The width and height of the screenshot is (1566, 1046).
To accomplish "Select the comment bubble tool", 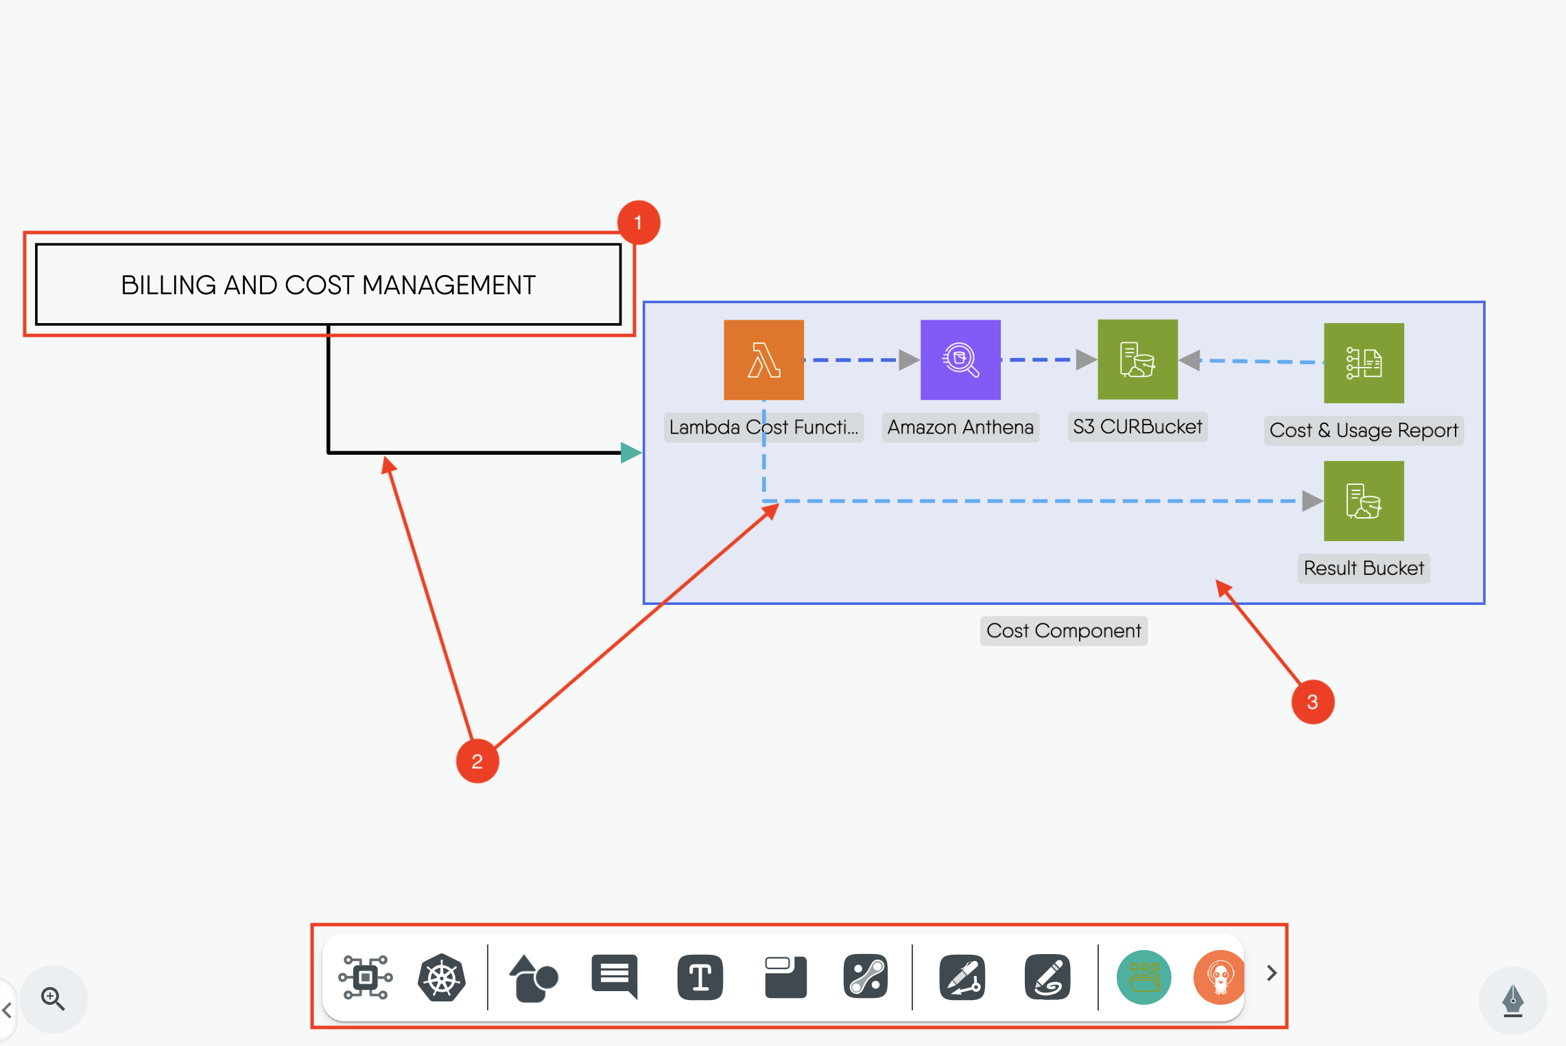I will [x=615, y=975].
